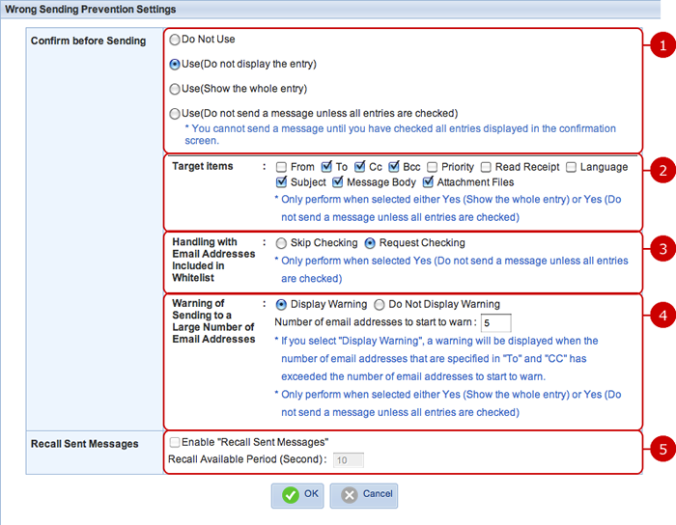Enable the "Read Receipt" checkbox
The height and width of the screenshot is (525, 676).
[x=487, y=167]
